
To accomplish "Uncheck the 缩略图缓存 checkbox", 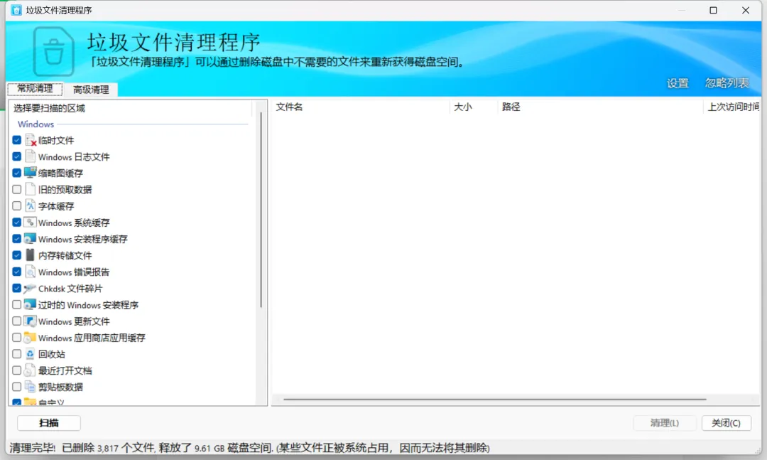I will click(x=16, y=173).
